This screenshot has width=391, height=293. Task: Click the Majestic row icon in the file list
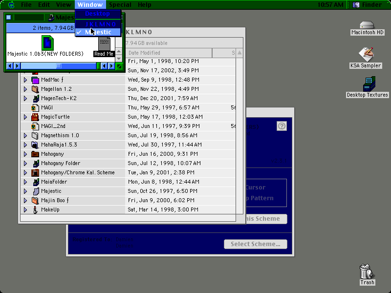pyautogui.click(x=36, y=191)
